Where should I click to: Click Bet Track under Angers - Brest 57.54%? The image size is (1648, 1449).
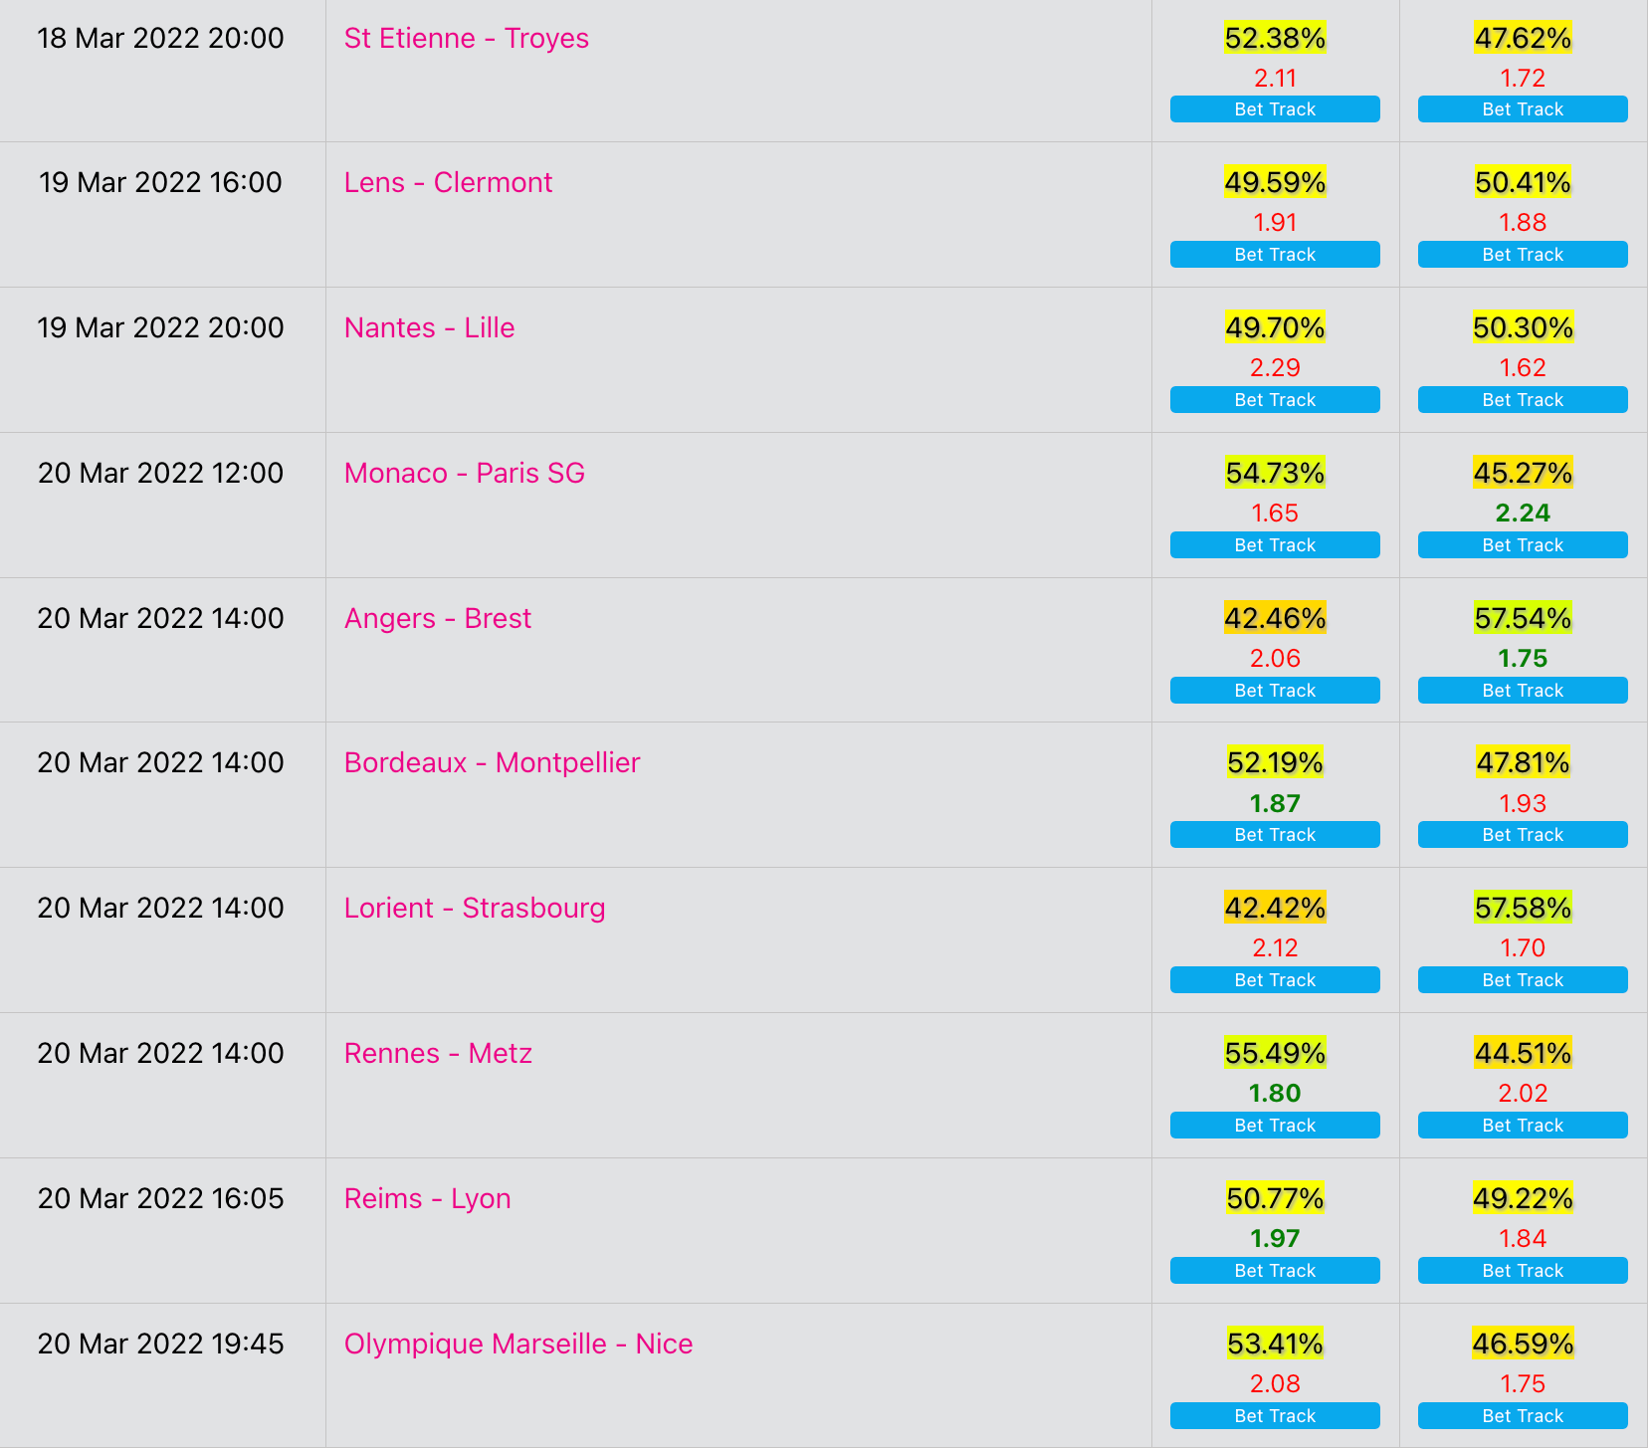click(x=1523, y=691)
